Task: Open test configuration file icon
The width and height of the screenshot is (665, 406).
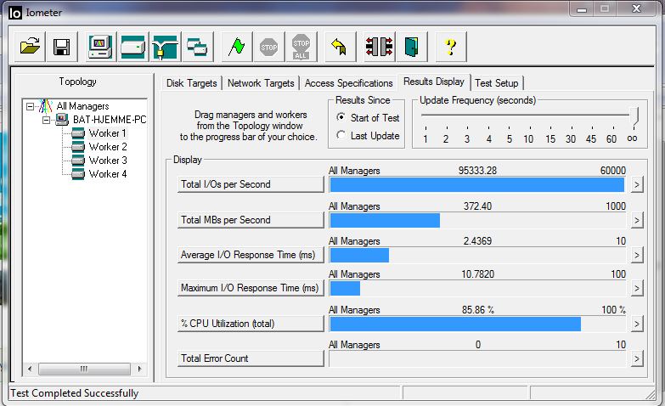Action: point(30,47)
